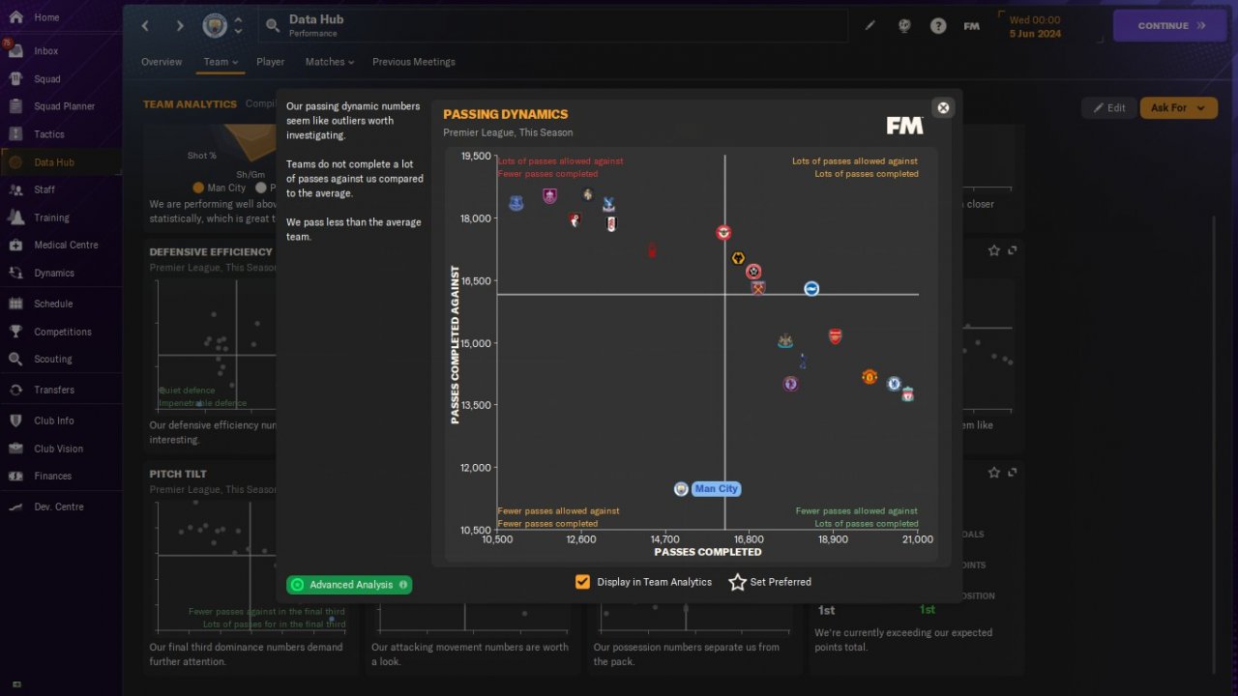
Task: Click the FM menu icon in top bar
Action: tap(972, 26)
